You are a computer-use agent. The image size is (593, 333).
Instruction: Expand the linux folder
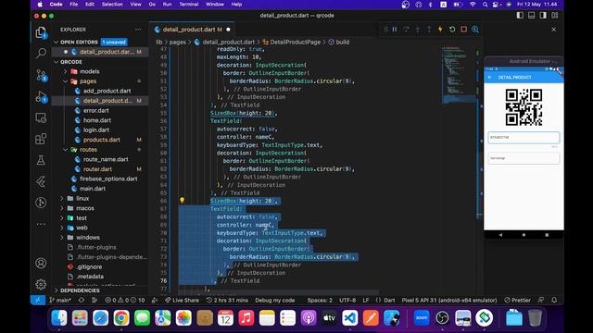pos(82,198)
